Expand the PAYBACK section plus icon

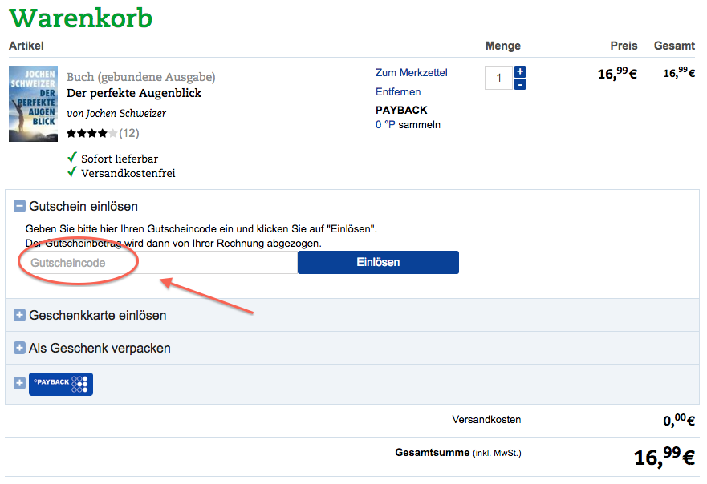click(x=19, y=384)
